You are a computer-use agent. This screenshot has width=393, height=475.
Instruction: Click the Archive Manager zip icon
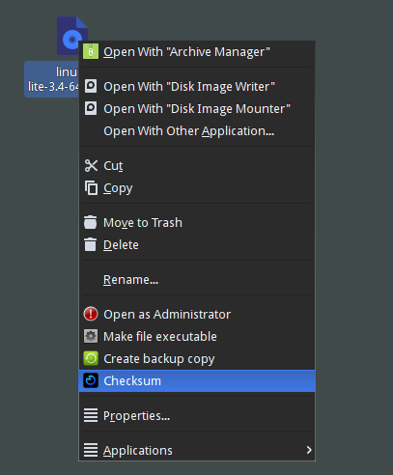click(x=91, y=51)
